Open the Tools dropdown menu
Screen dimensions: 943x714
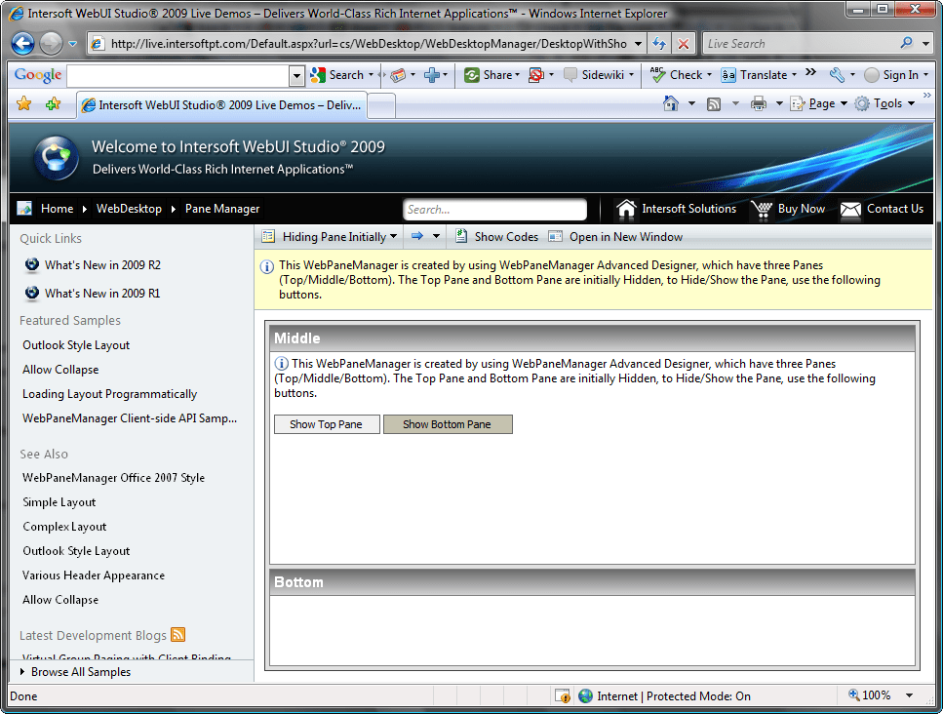click(885, 102)
